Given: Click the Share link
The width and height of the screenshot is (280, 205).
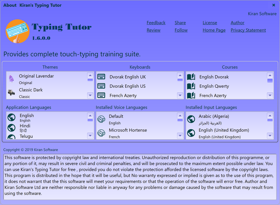Looking at the screenshot, I should click(x=180, y=23).
